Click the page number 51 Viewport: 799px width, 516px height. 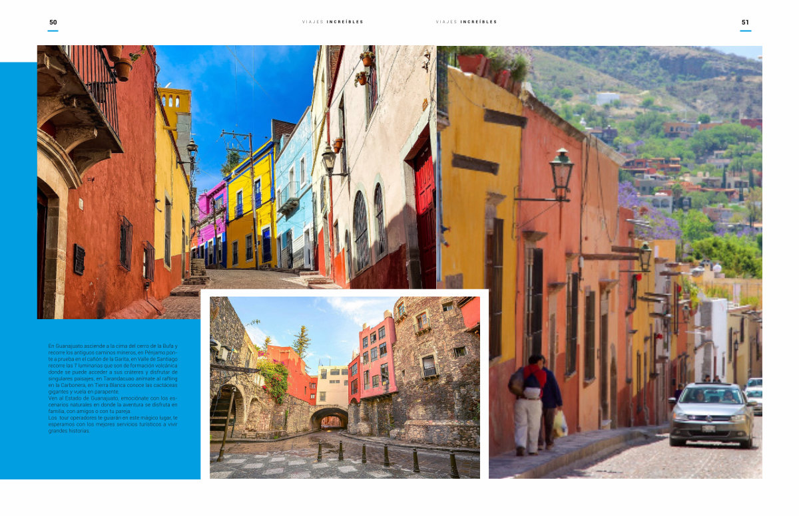[745, 22]
